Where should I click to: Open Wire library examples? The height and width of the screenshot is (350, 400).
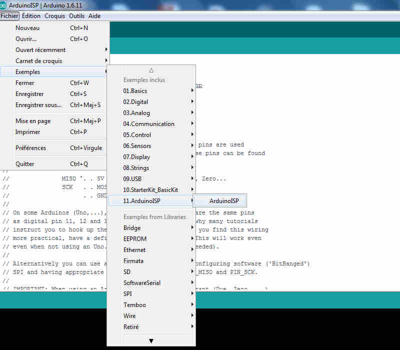click(x=151, y=316)
